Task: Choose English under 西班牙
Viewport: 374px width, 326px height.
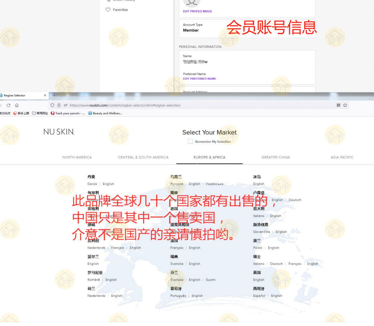Action: 277,296
